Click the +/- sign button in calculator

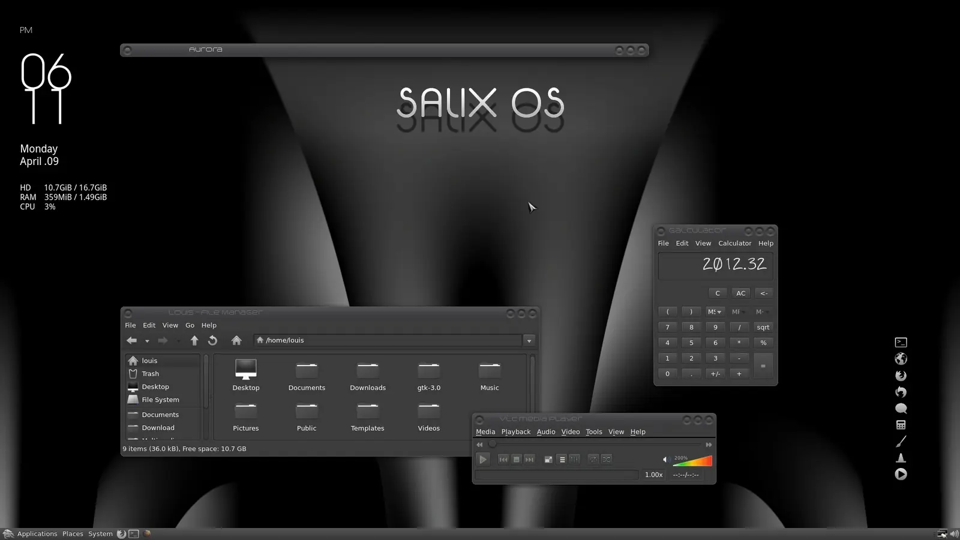click(715, 374)
